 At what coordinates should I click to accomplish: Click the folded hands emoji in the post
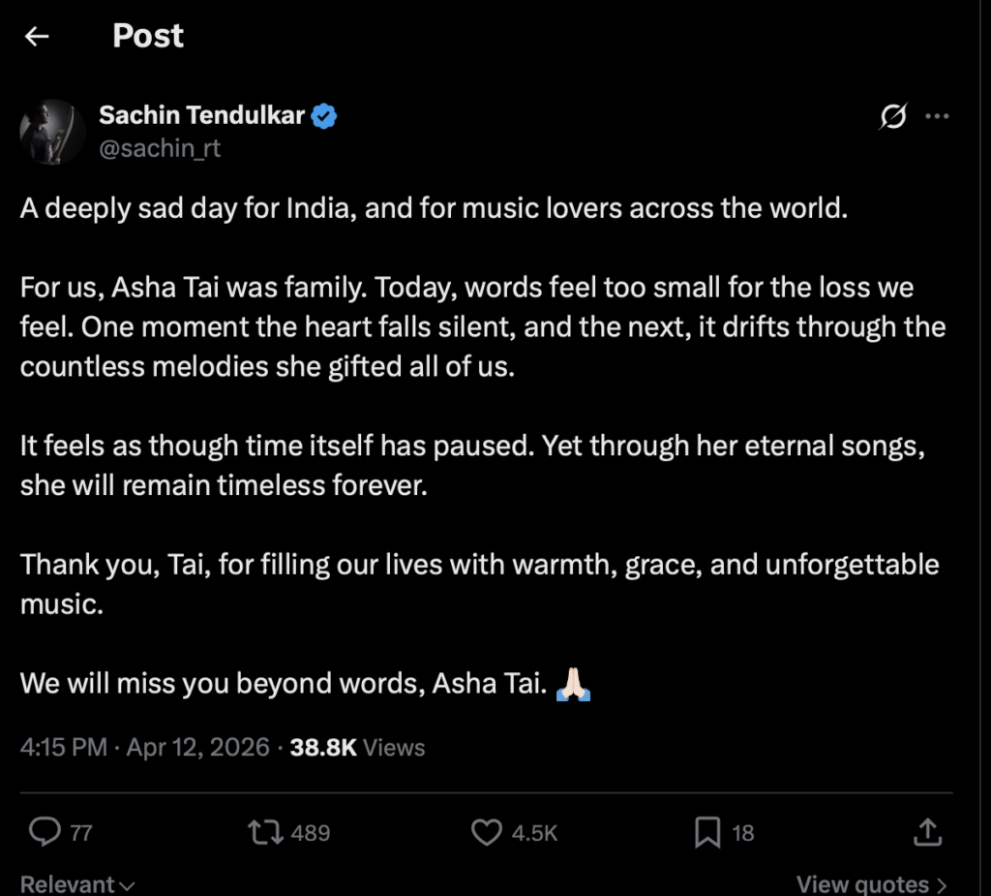pos(574,685)
